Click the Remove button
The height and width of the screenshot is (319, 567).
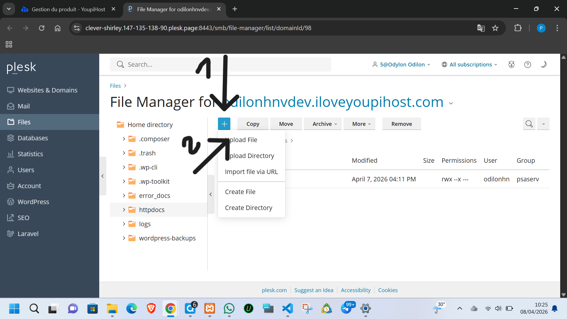tap(401, 124)
